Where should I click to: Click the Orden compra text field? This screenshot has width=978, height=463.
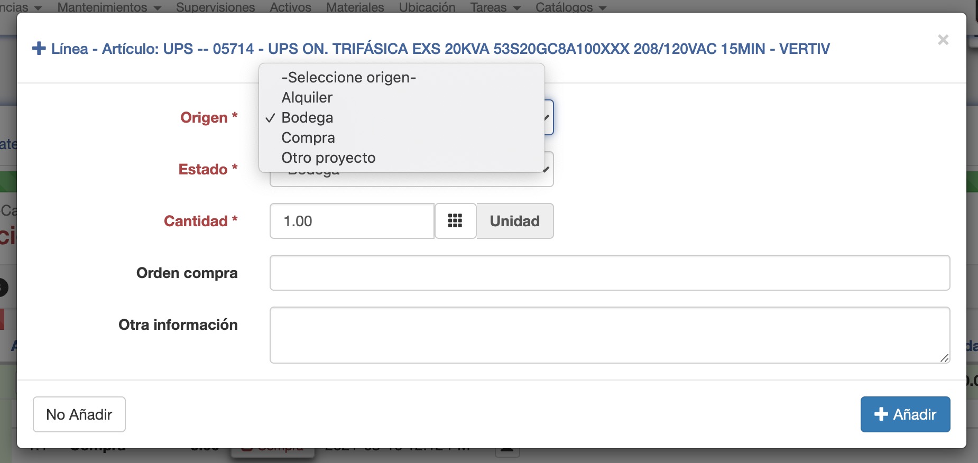[610, 273]
